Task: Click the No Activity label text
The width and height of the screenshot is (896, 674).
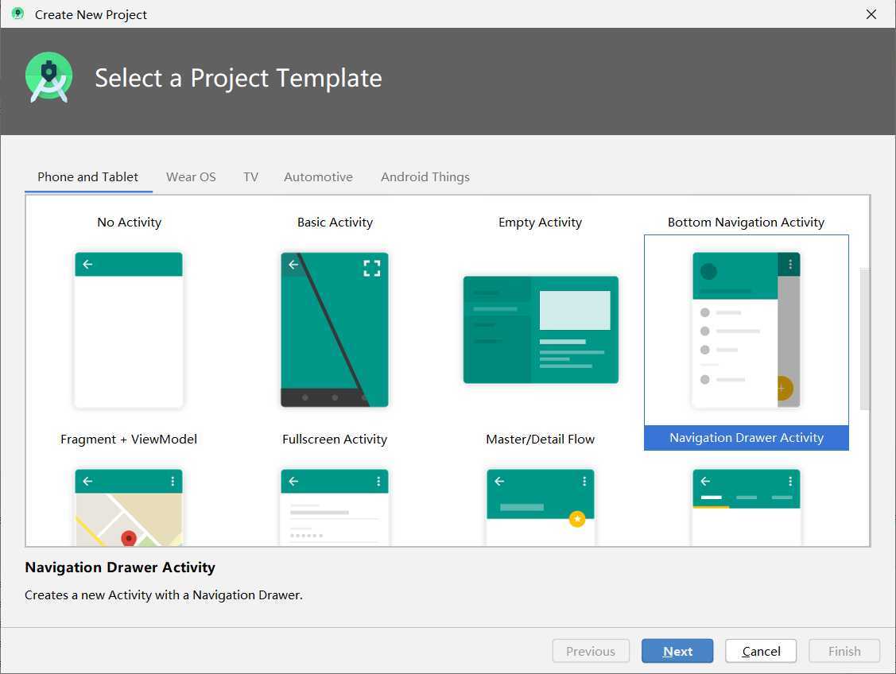Action: coord(129,223)
